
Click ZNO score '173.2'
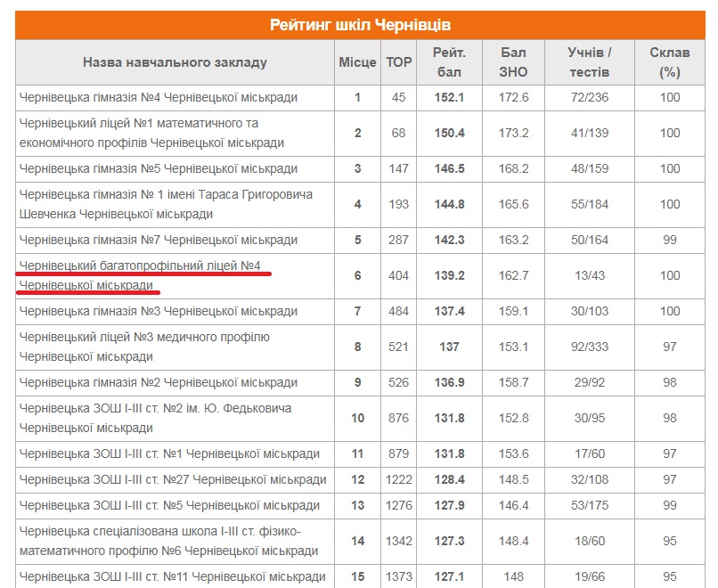513,134
